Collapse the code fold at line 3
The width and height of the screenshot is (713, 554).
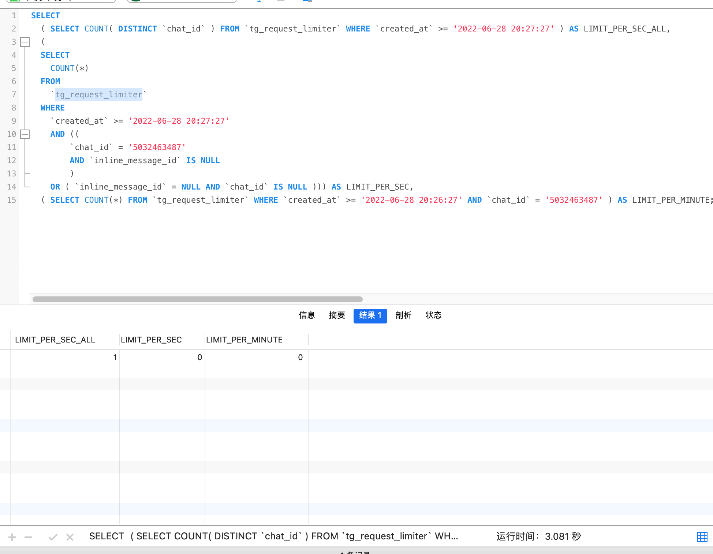(25, 42)
